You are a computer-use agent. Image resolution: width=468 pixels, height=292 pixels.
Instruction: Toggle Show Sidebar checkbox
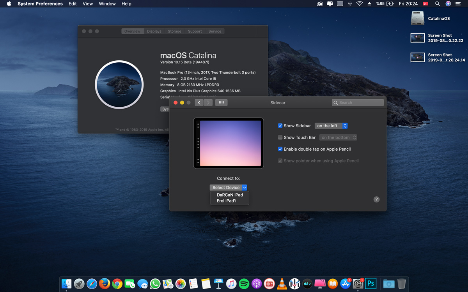[x=280, y=126]
